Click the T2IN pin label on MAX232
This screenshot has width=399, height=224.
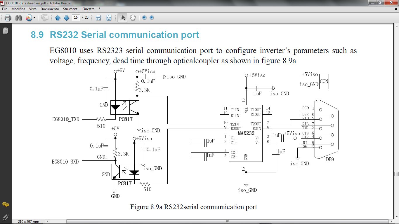pos(235,124)
